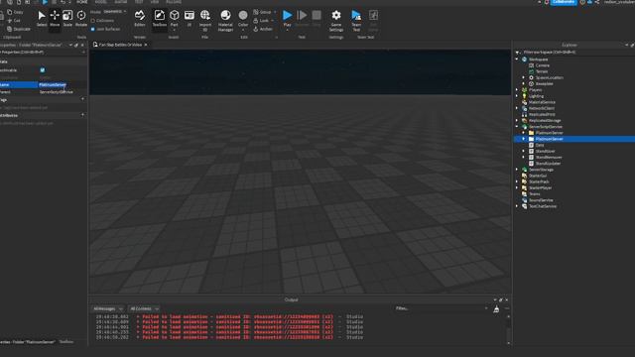This screenshot has height=357, width=635.
Task: Expand ReplicatedStorage node
Action: [x=517, y=121]
